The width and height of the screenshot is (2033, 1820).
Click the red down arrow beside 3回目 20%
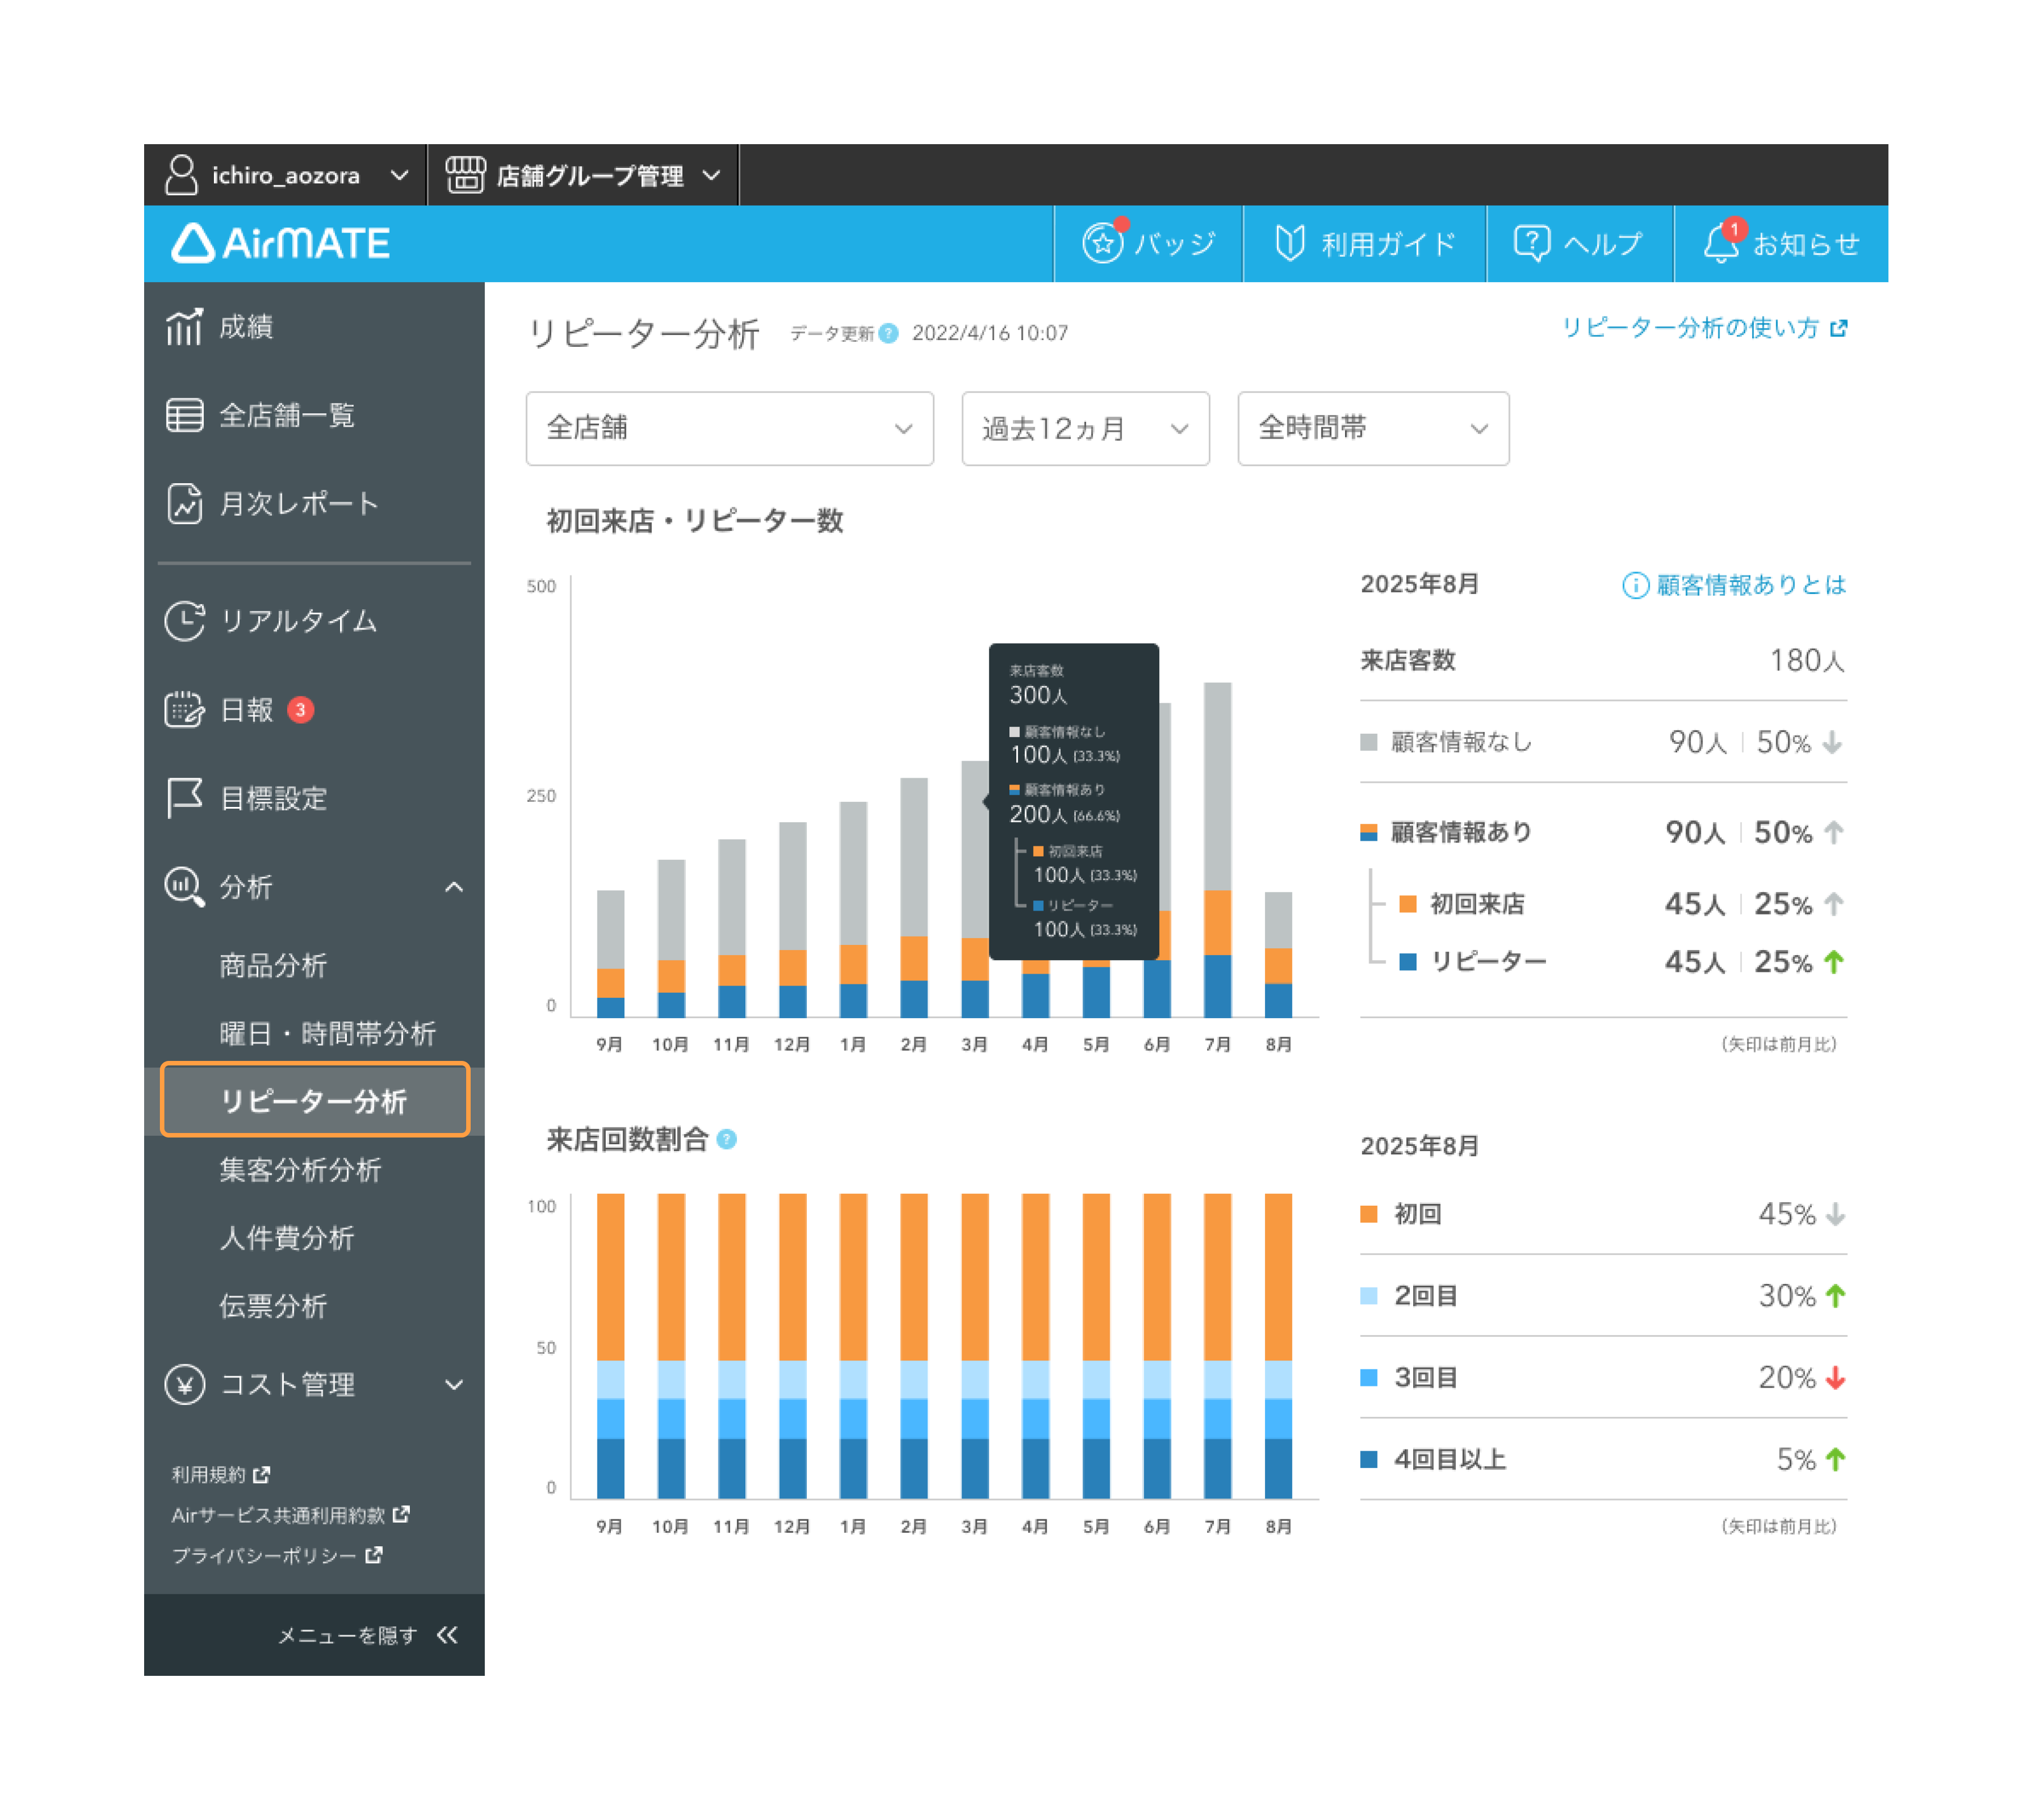tap(1835, 1378)
